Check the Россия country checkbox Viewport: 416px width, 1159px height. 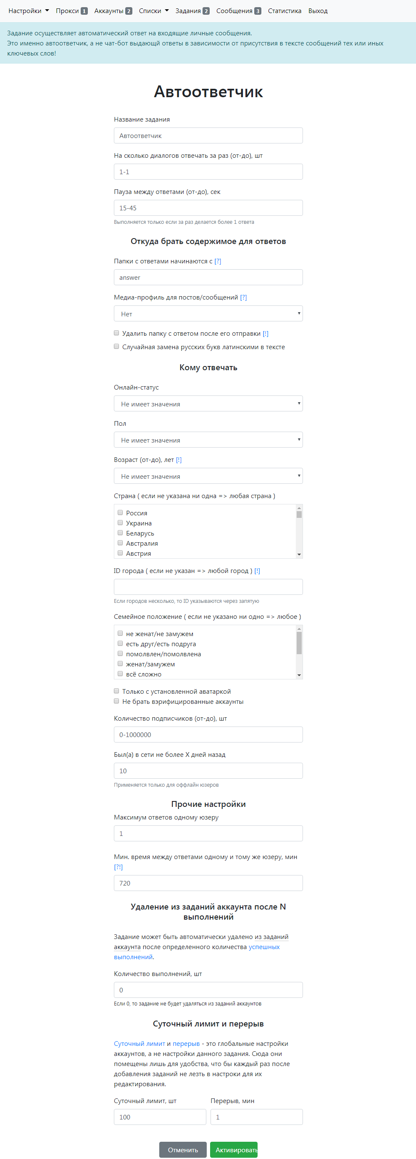pos(121,512)
